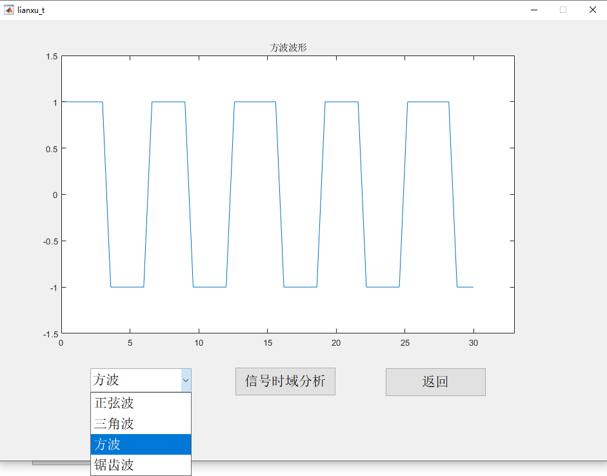The width and height of the screenshot is (607, 476).
Task: Click the y-axis tick label 1.5
Action: [52, 55]
